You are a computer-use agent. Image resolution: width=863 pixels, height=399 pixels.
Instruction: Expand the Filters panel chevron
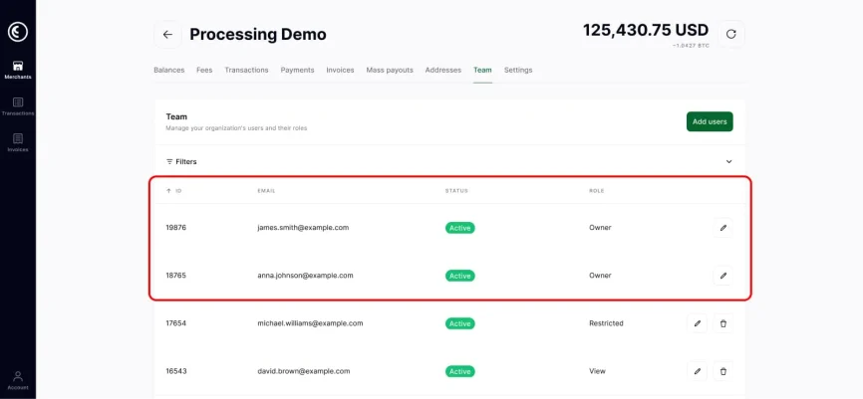[728, 161]
